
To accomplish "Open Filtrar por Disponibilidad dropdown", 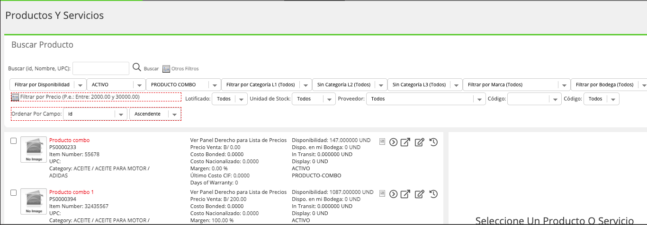I will (x=48, y=85).
